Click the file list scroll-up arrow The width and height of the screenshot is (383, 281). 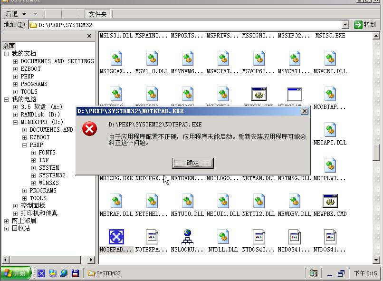click(376, 36)
